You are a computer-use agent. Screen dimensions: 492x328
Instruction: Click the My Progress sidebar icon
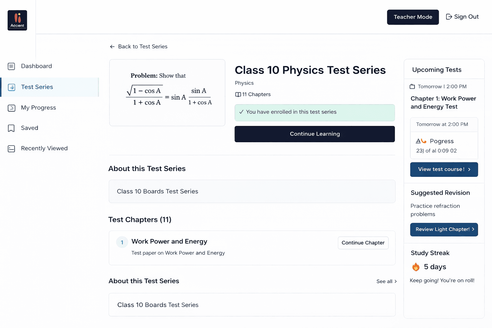[11, 108]
